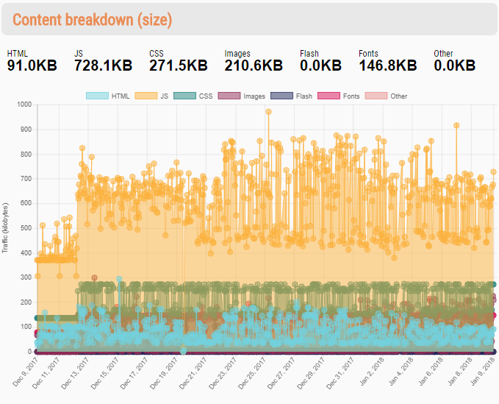This screenshot has height=404, width=499.
Task: Click the Fonts 146.8KB summary value
Action: 387,65
